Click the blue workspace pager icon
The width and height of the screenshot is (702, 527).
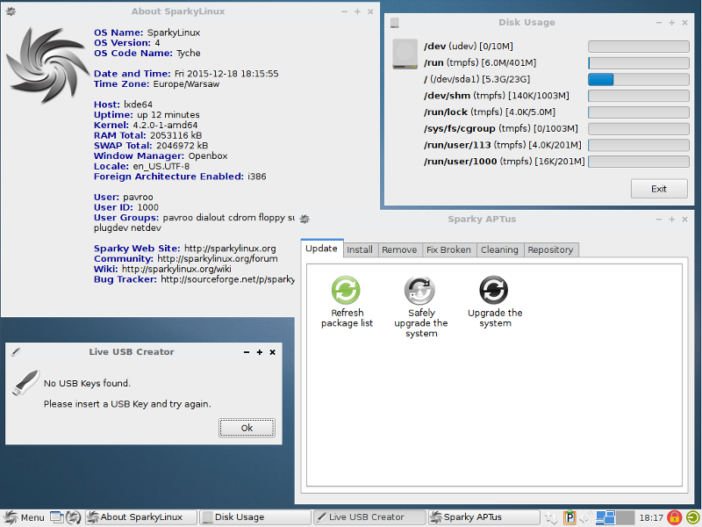605,517
